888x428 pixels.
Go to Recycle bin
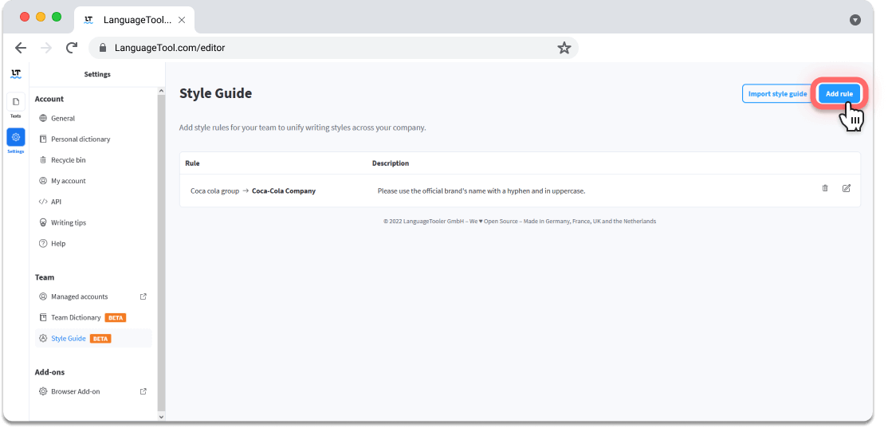68,160
